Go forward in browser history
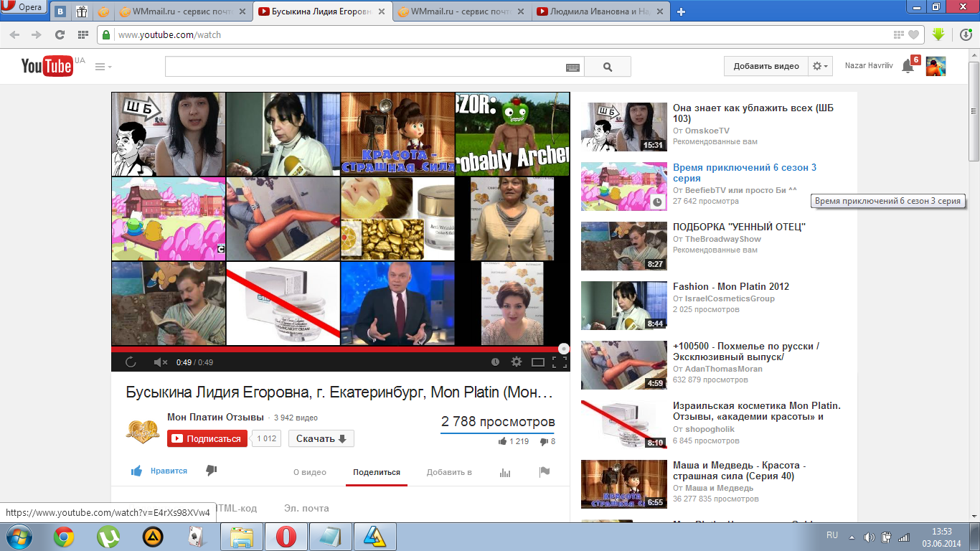980x551 pixels. (x=36, y=34)
